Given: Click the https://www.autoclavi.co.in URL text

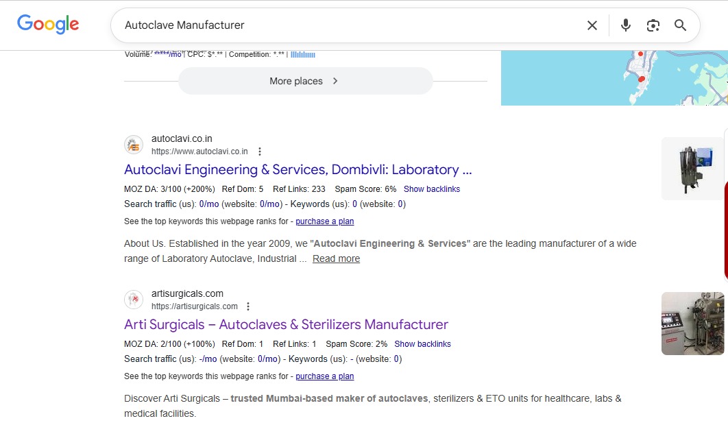Looking at the screenshot, I should coord(199,152).
